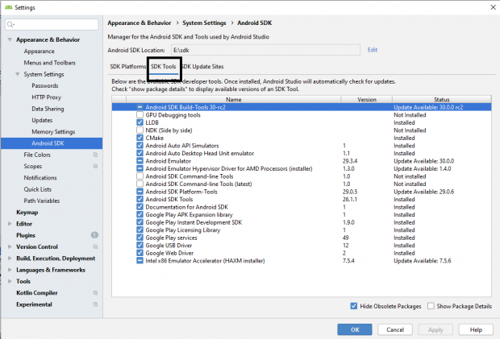Click the Cancel button

tap(395, 329)
